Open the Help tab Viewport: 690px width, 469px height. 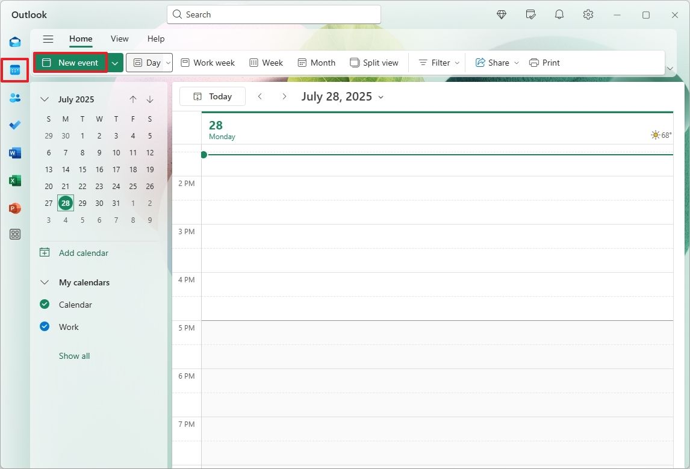pyautogui.click(x=156, y=39)
